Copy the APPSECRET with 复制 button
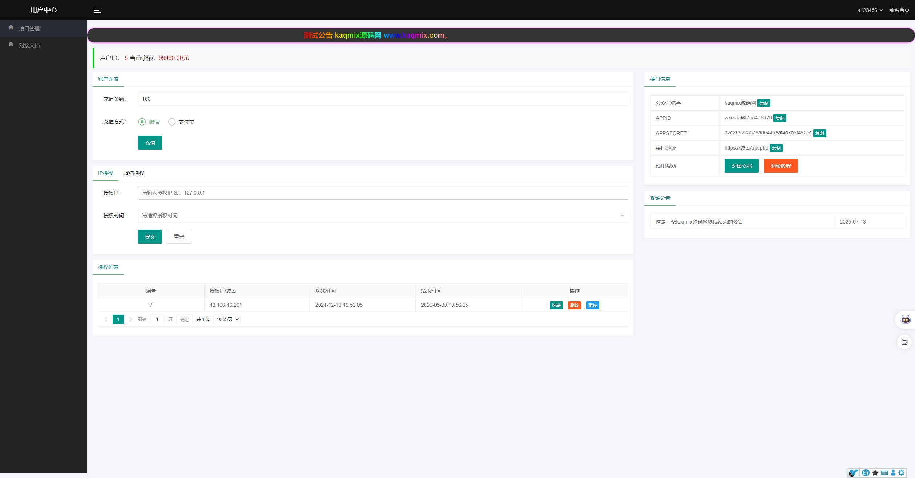This screenshot has width=915, height=478. pyautogui.click(x=819, y=133)
